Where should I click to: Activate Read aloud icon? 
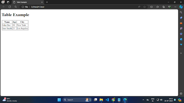tap(139, 7)
